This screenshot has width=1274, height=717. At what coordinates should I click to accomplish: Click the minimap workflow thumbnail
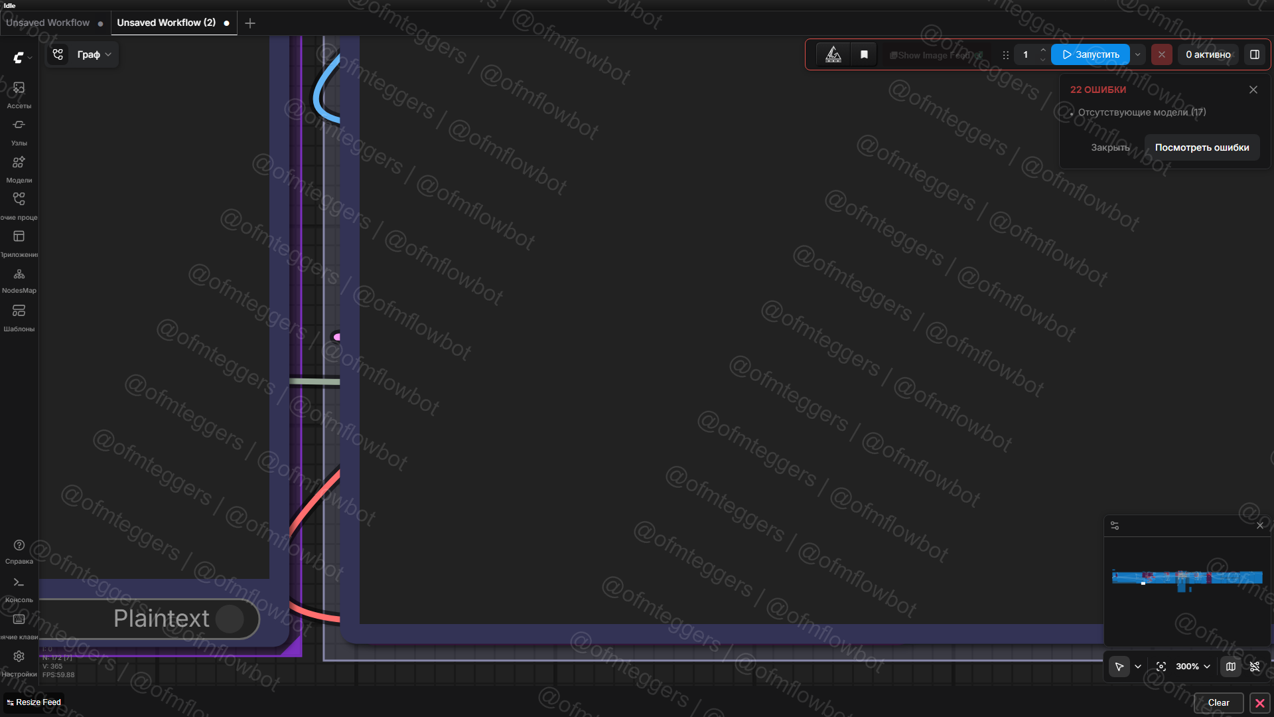point(1186,578)
